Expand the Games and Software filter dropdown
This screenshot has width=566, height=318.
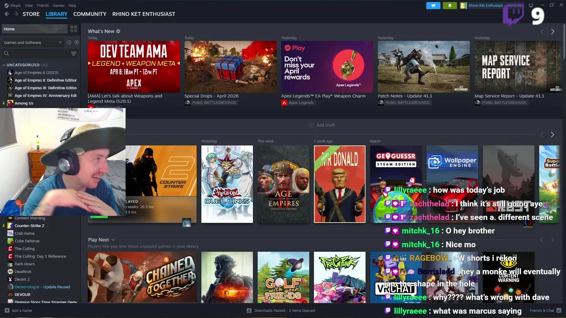pos(33,42)
